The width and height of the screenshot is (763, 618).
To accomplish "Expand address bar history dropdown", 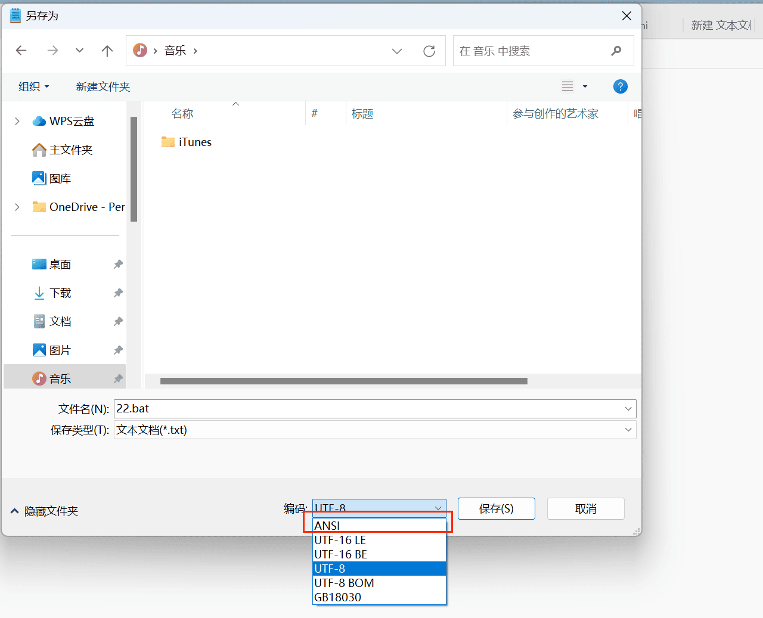I will point(397,51).
